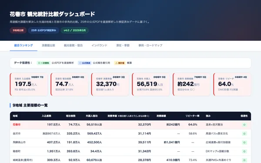Click the 強み column header
Screen dimensions: 261x163
coord(208,116)
